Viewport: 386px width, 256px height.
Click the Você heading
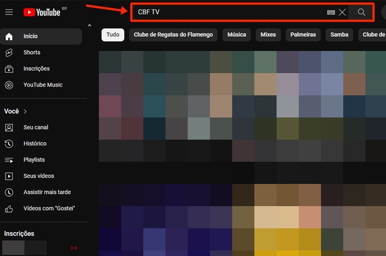[11, 111]
